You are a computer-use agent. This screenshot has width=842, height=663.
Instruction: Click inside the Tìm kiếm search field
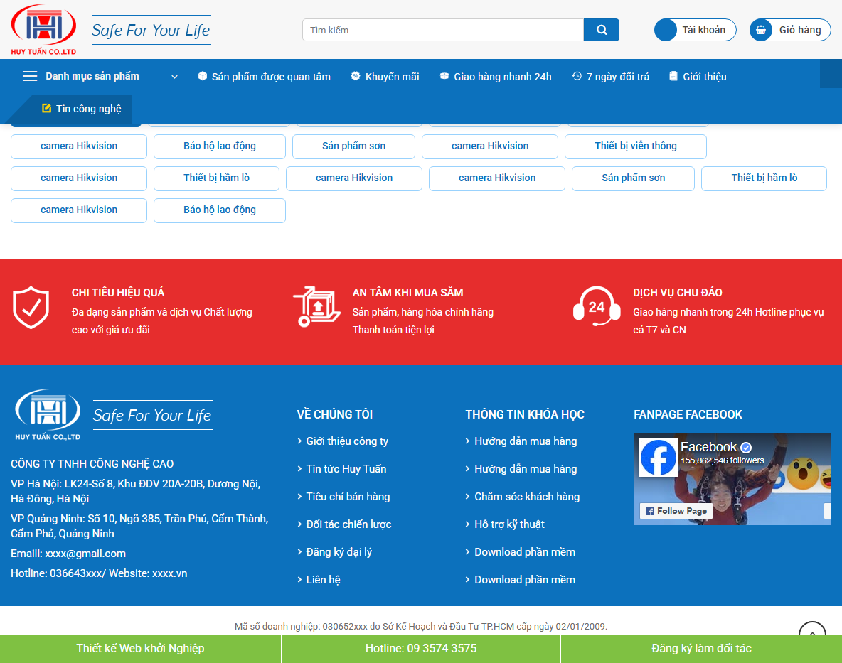[441, 30]
